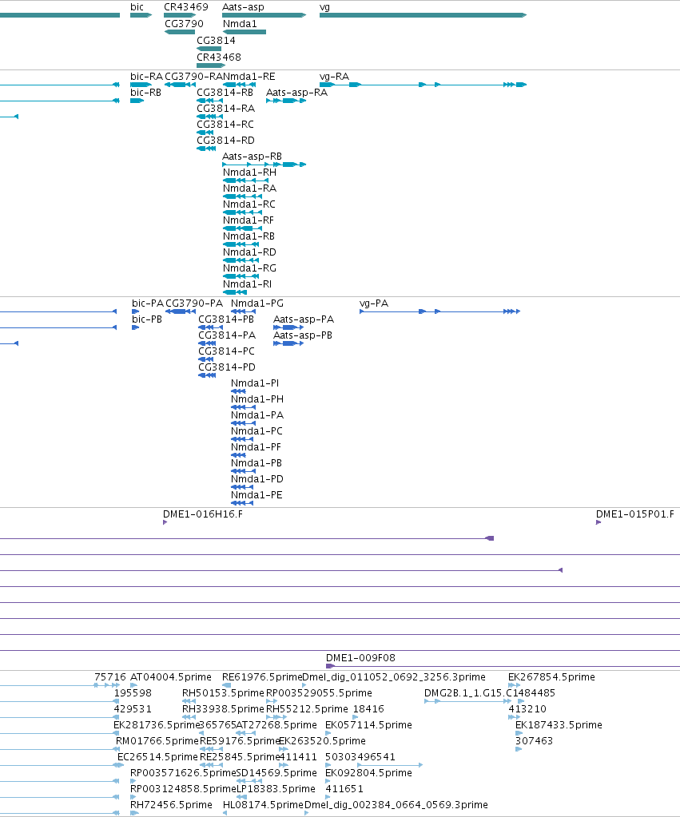Click the CR43469 gene label

coord(185,6)
